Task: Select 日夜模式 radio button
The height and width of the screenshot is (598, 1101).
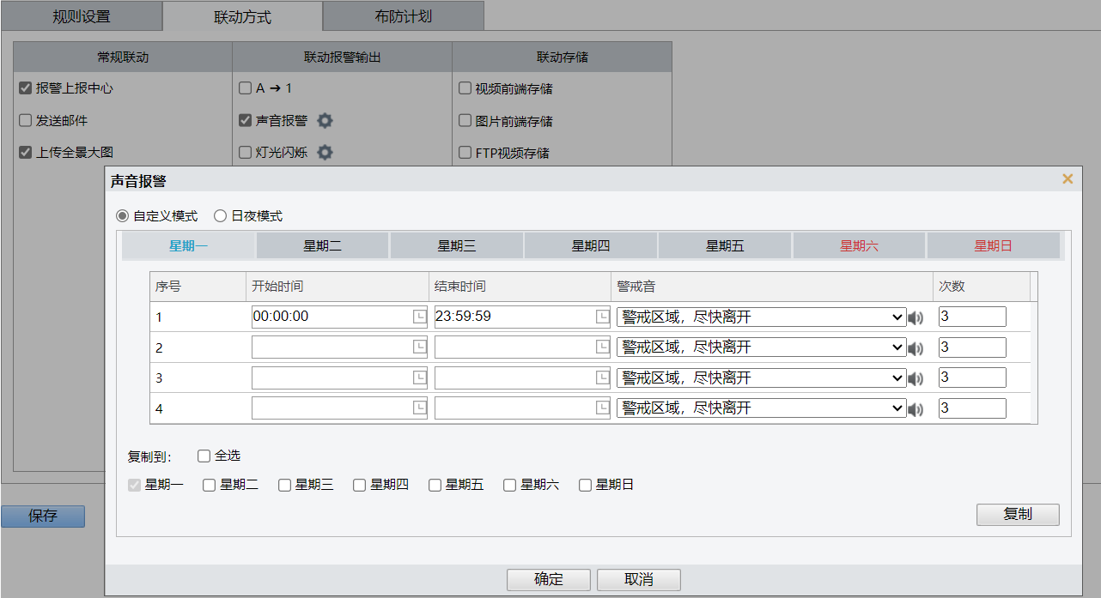Action: [221, 216]
